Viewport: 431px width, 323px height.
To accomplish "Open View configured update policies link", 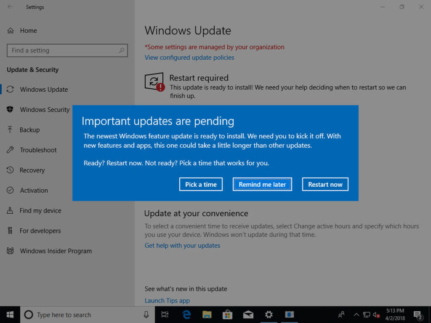I will [x=189, y=58].
